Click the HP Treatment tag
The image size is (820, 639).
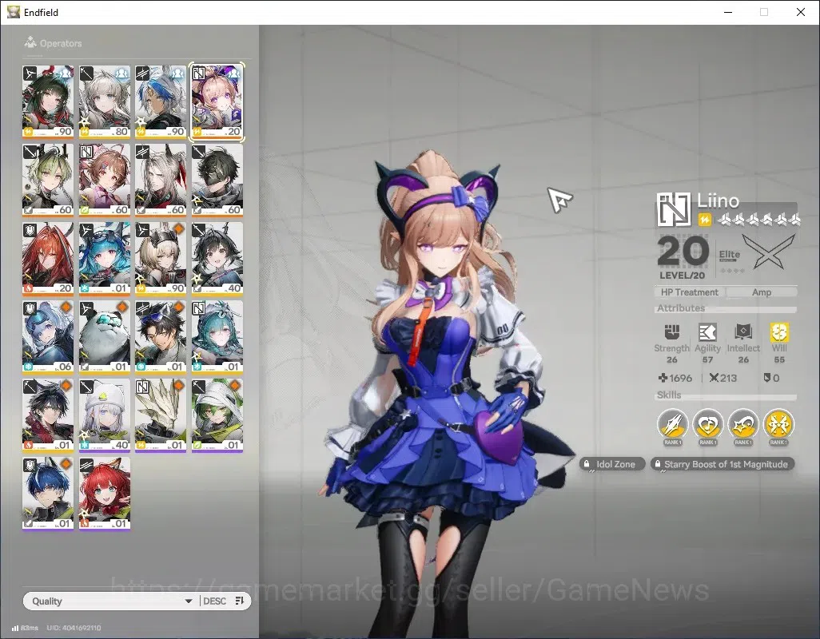click(689, 292)
